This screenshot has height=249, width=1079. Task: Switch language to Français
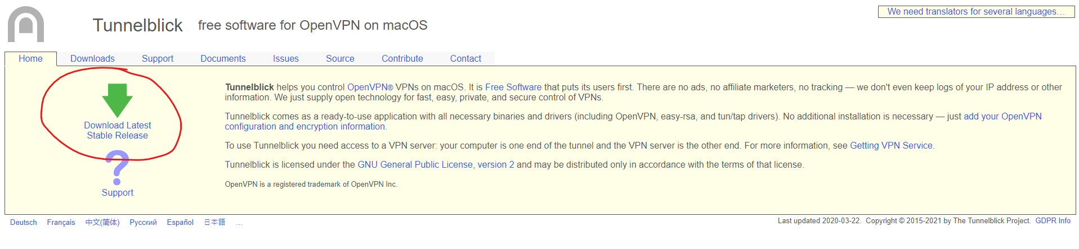(x=61, y=222)
